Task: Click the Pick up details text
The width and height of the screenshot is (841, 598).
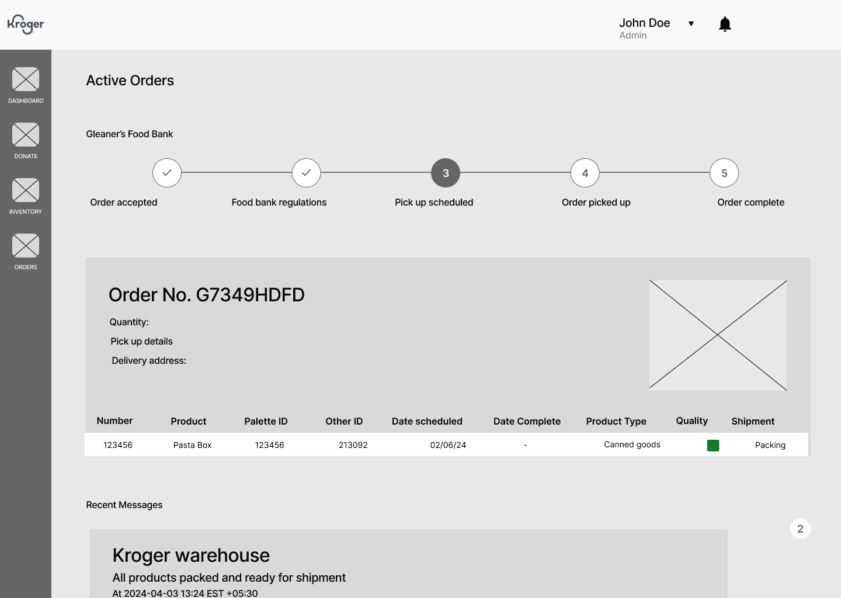Action: 141,341
